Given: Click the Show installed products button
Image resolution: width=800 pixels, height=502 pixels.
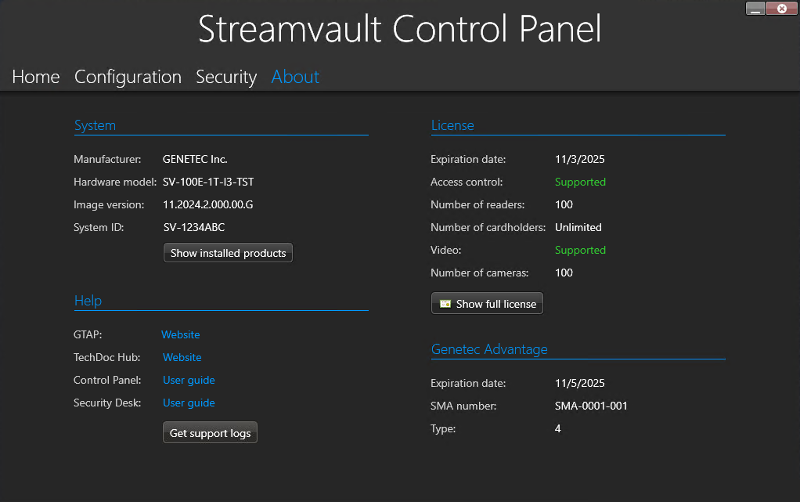Looking at the screenshot, I should (228, 252).
